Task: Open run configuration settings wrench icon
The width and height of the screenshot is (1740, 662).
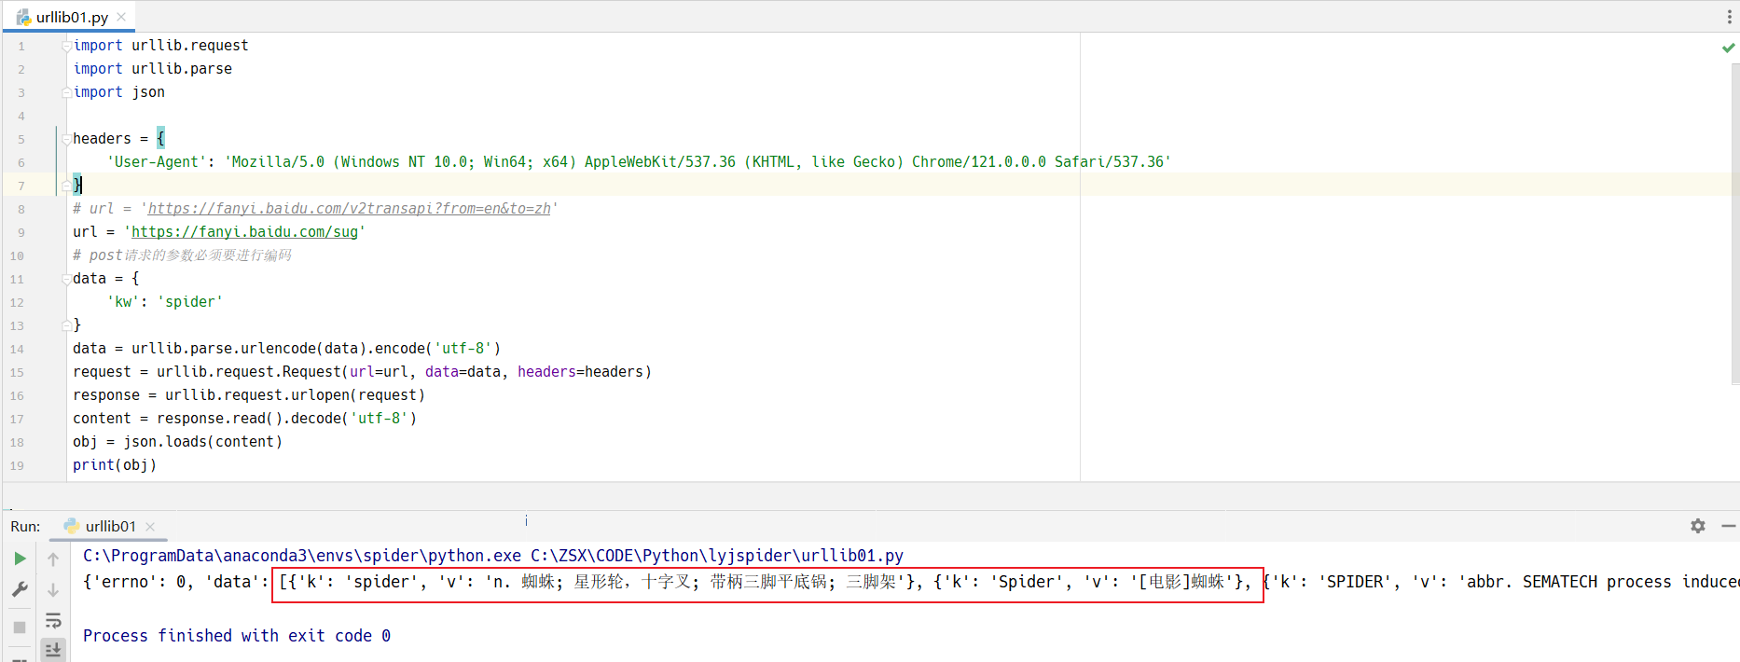Action: coord(20,589)
